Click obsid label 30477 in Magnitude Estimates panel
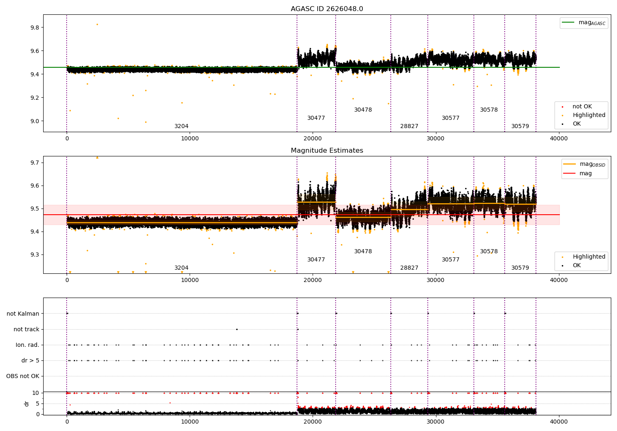617x431 pixels. pyautogui.click(x=316, y=260)
